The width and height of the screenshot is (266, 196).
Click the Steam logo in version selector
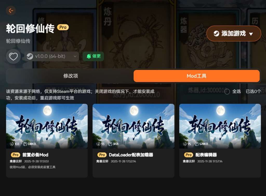(x=30, y=56)
